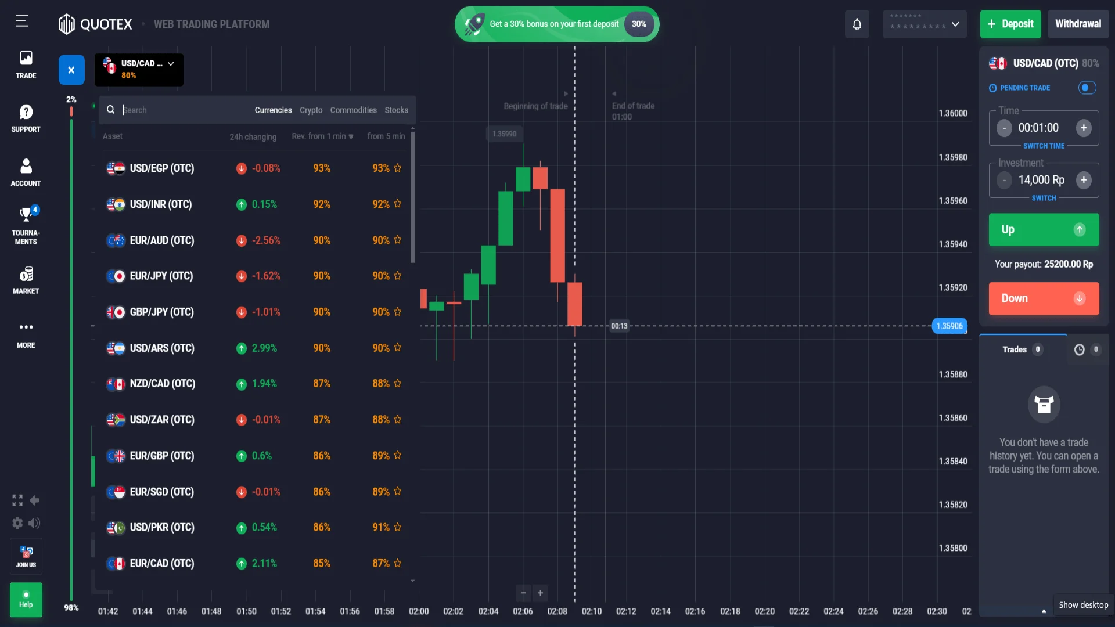This screenshot has width=1115, height=627.
Task: Open the settings gear icon
Action: (x=17, y=523)
